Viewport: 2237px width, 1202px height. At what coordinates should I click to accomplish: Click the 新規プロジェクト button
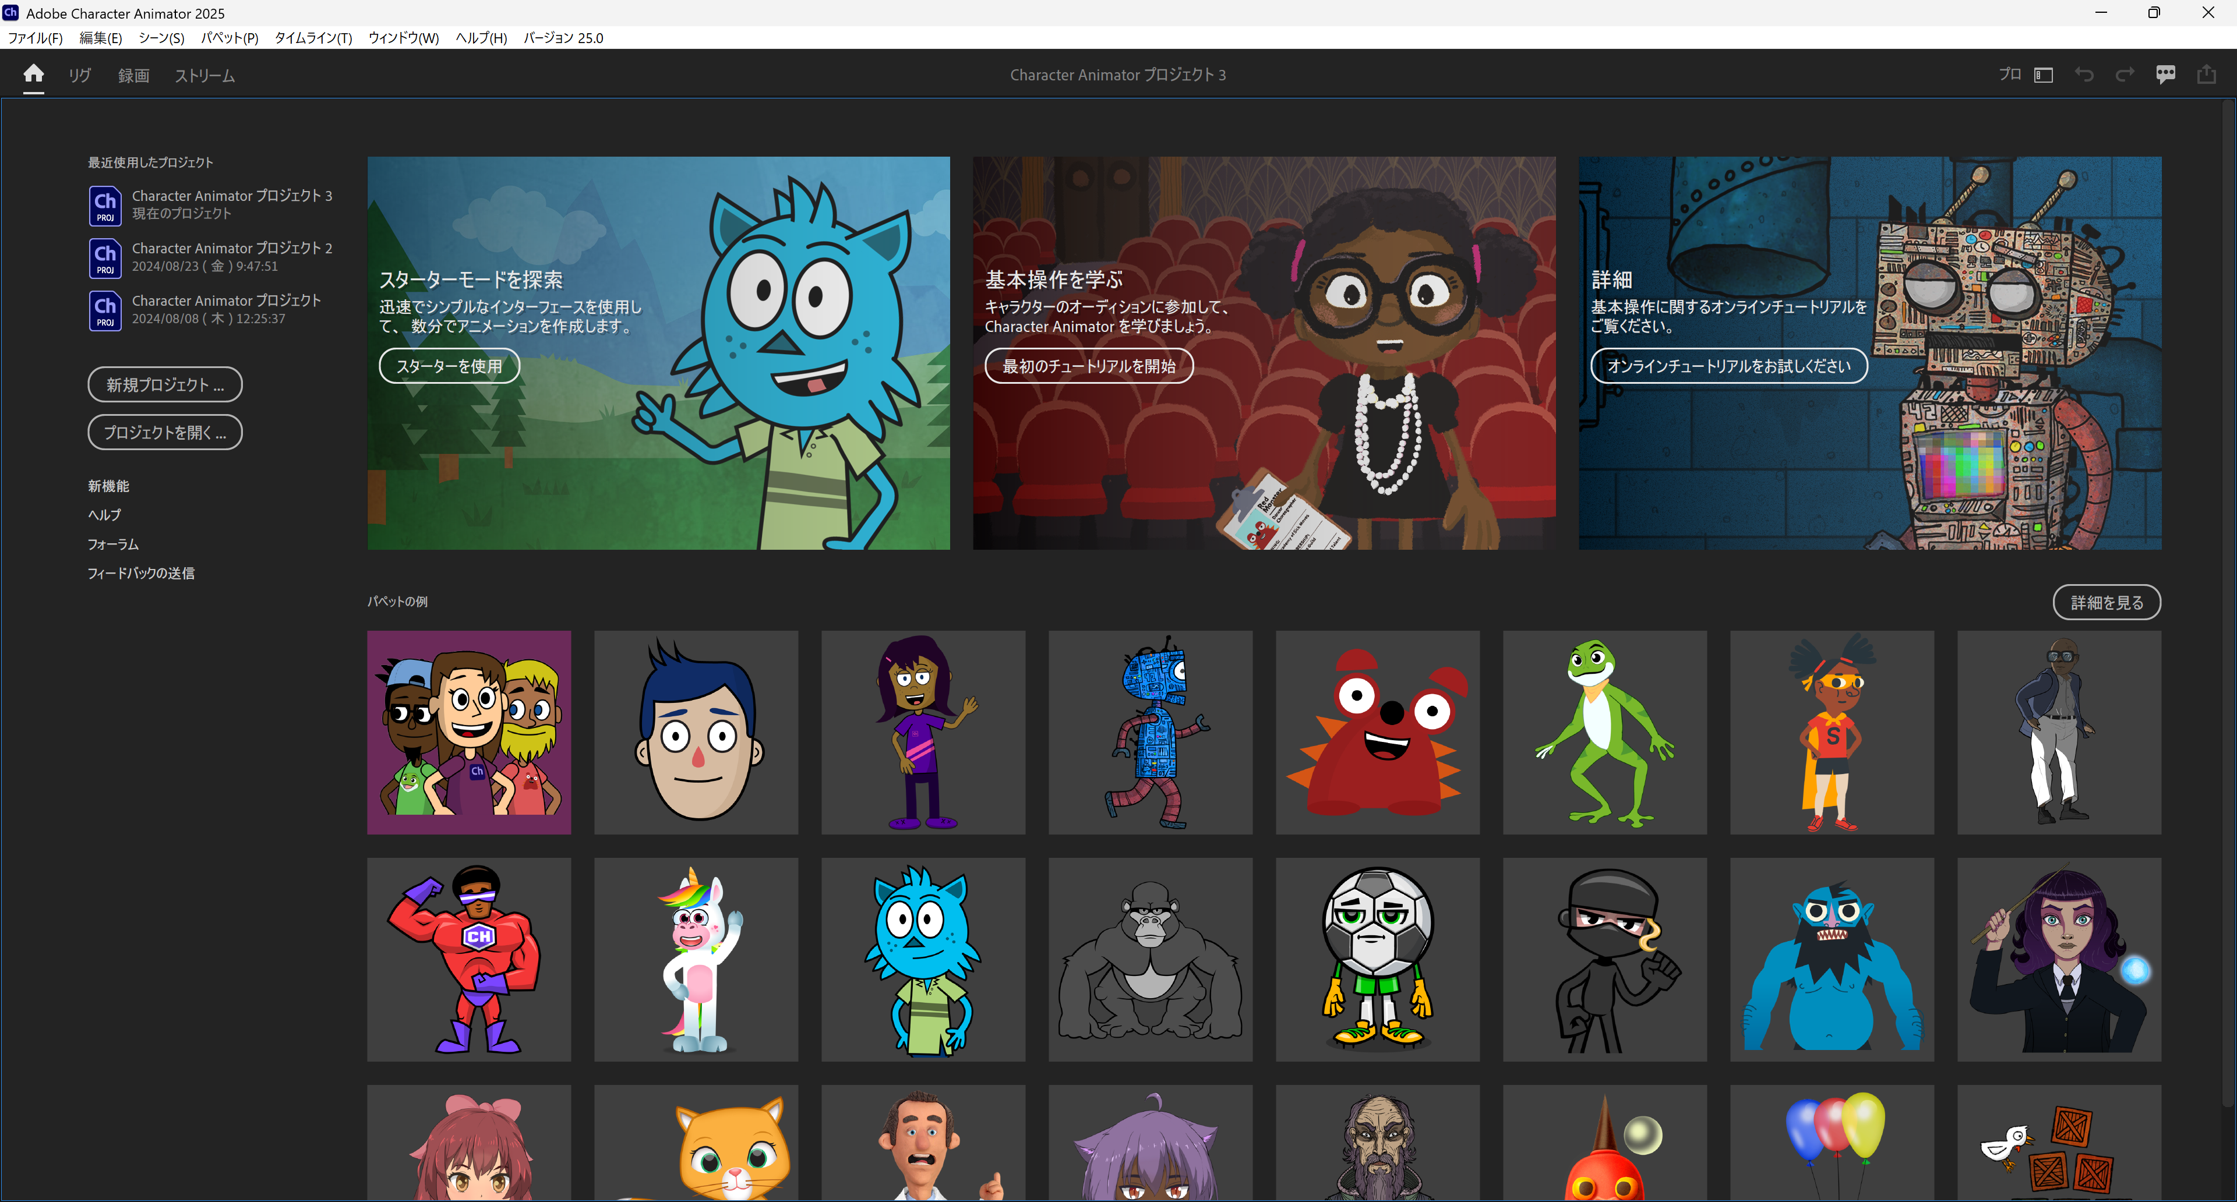click(165, 384)
